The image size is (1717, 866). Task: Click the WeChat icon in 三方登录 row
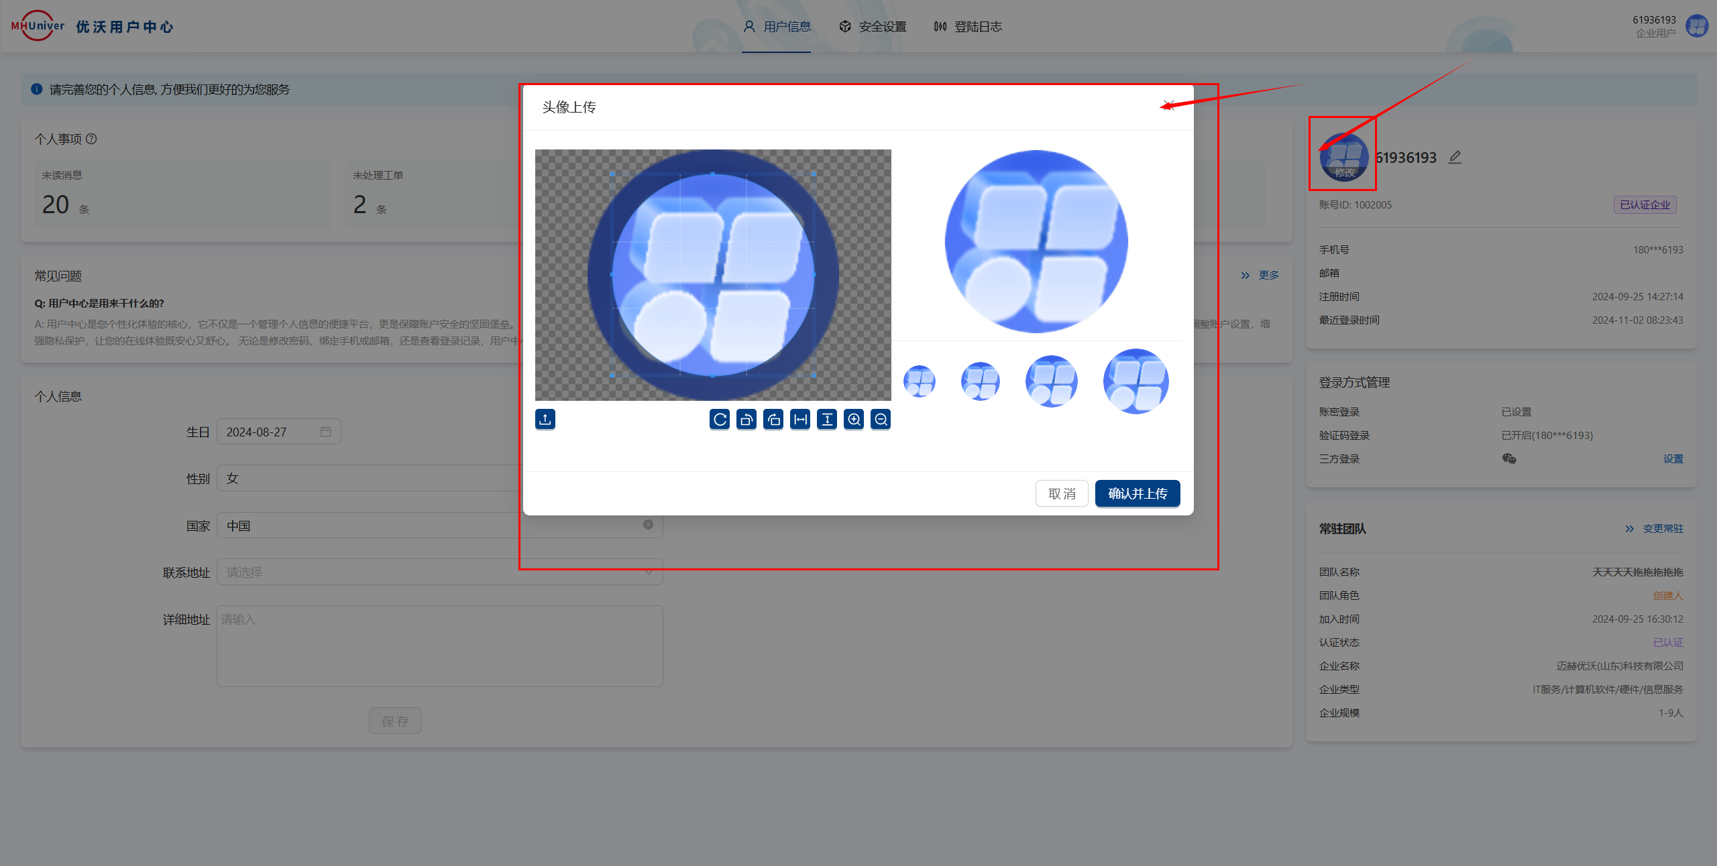[1509, 458]
